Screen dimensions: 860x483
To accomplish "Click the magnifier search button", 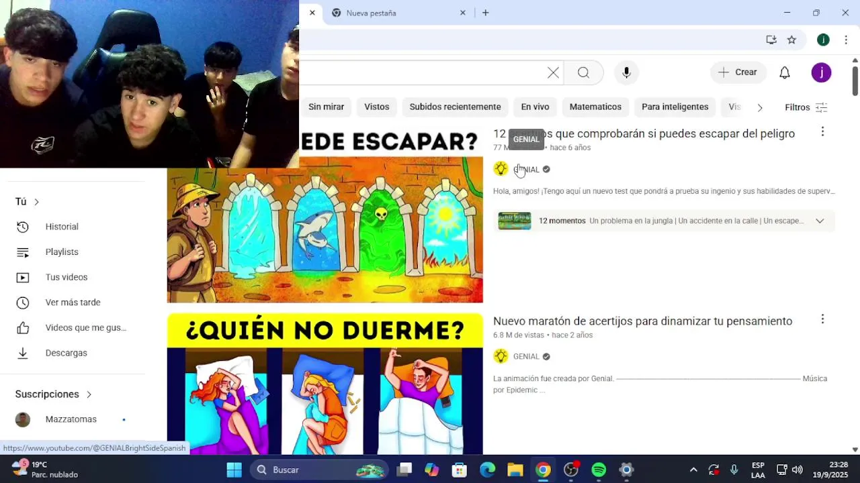I will [583, 72].
